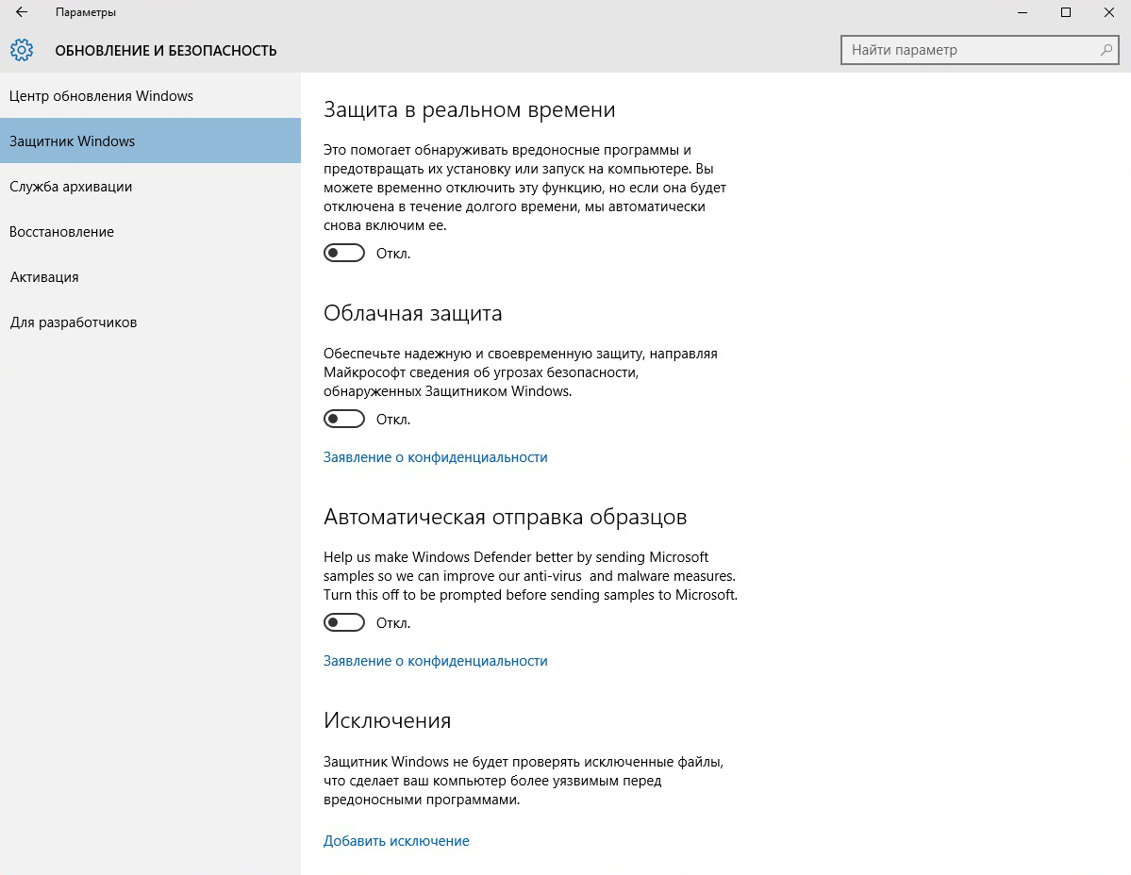This screenshot has width=1131, height=875.
Task: Go to Служба архивации section
Action: (x=71, y=187)
